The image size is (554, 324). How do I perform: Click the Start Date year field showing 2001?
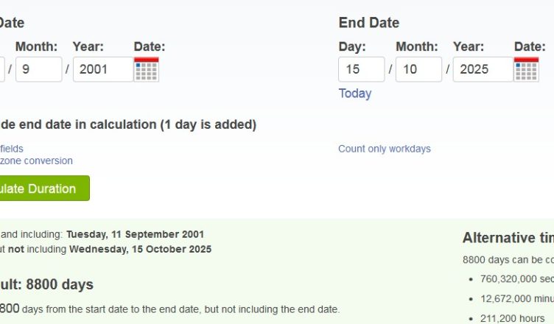click(102, 69)
